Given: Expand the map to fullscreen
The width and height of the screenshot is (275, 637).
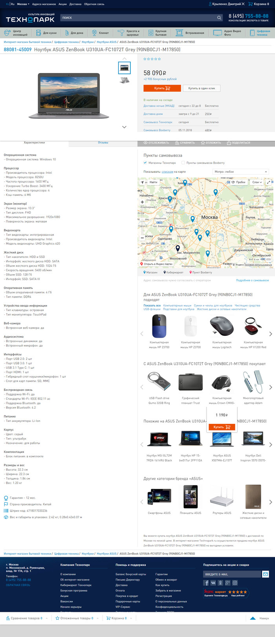Looking at the screenshot, I should (x=269, y=182).
